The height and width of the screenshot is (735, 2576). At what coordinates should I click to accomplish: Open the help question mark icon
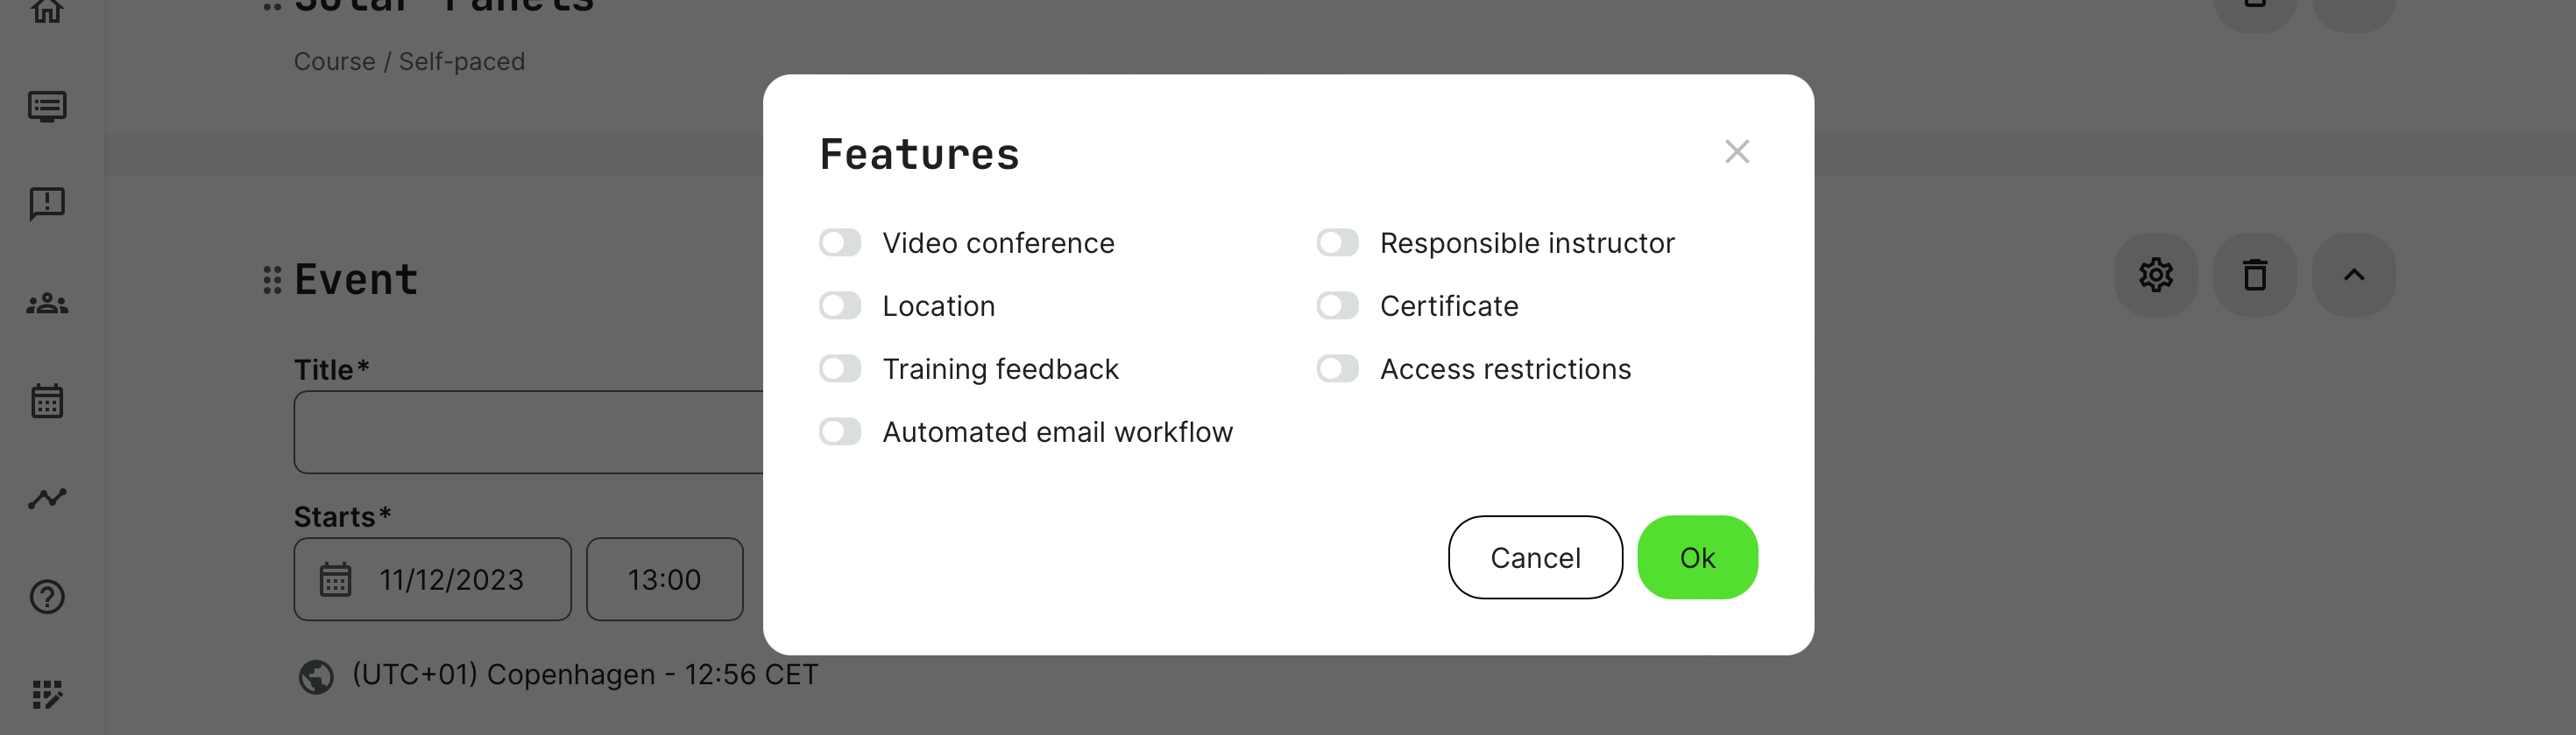(47, 596)
